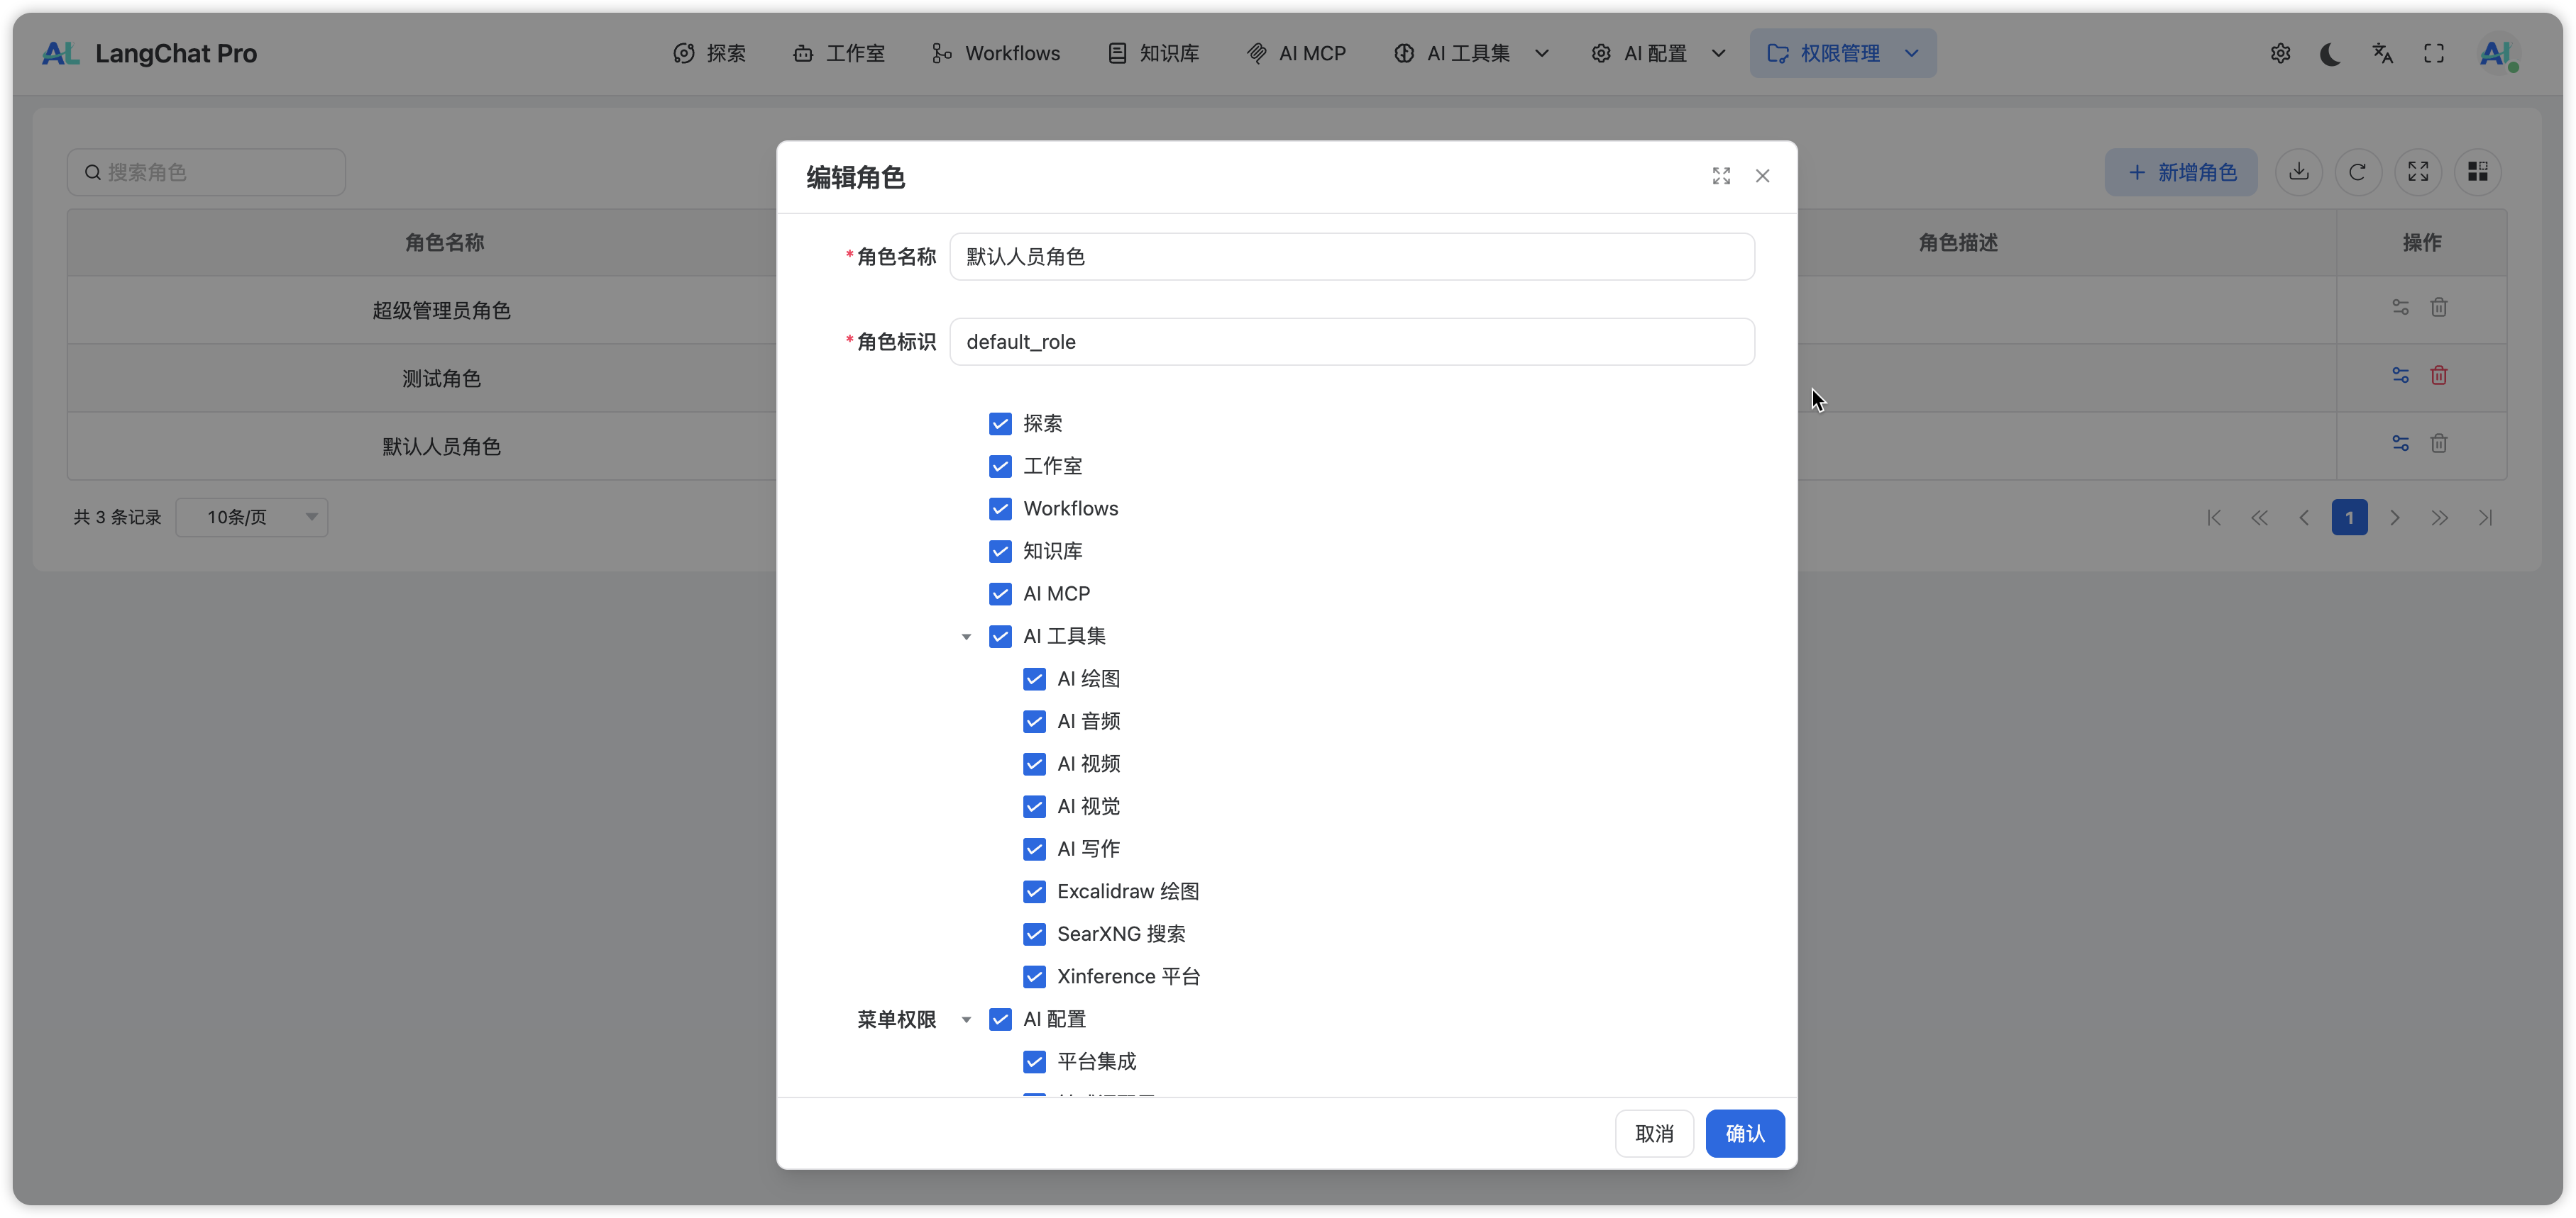
Task: Uncheck the AI 绘图 checkbox
Action: tap(1034, 679)
